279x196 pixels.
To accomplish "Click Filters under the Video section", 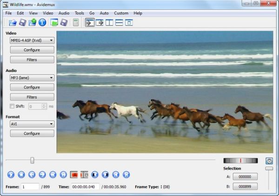I will click(32, 60).
